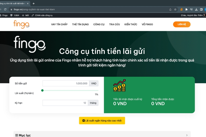Open a new browser tab
The image size is (206, 137).
pos(33,4)
